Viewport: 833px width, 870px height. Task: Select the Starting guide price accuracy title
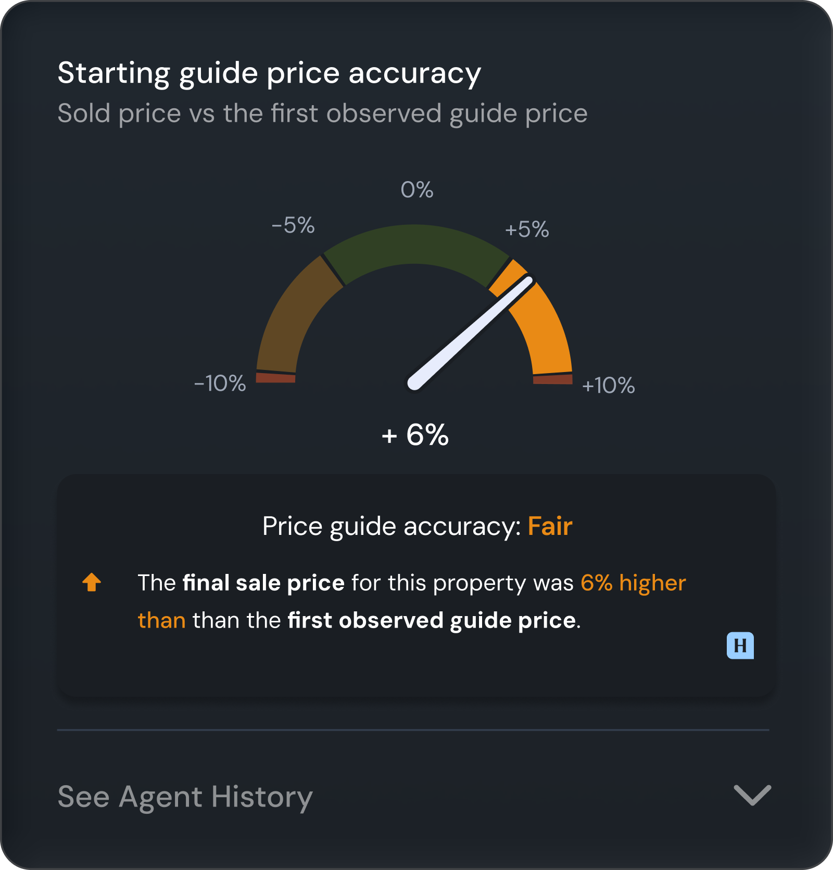tap(269, 72)
